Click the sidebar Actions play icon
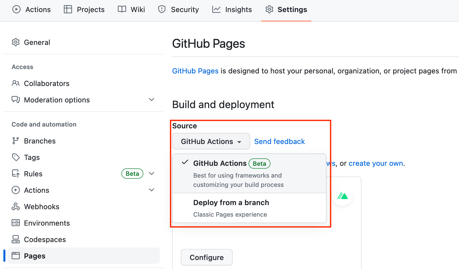 16,190
